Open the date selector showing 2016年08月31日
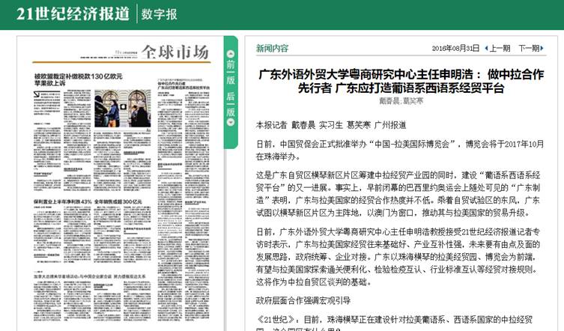The height and width of the screenshot is (331, 564). [x=455, y=48]
